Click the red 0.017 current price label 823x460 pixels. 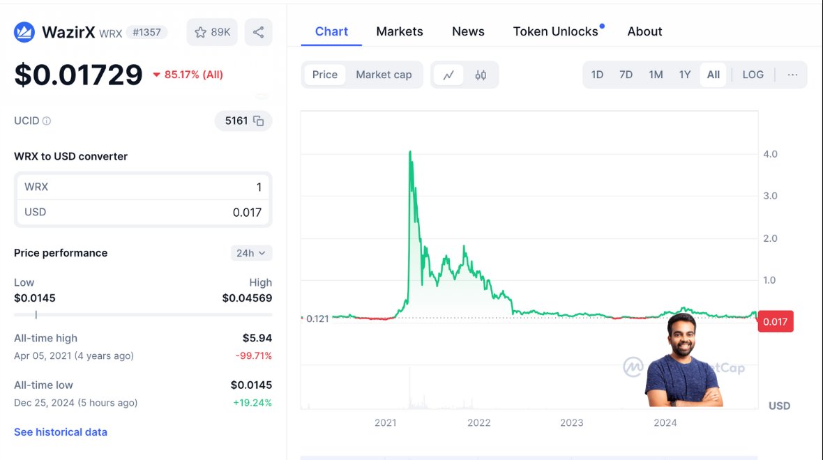776,321
